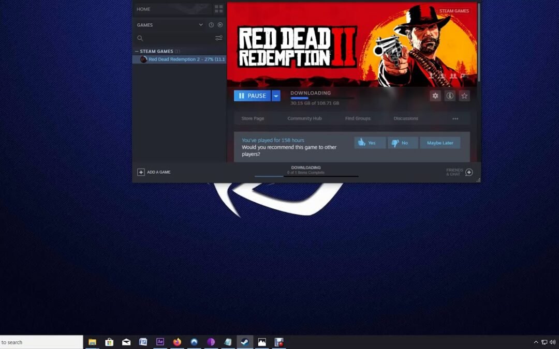Viewport: 559px width, 349px height.
Task: Open the Discussions tab
Action: click(x=406, y=118)
